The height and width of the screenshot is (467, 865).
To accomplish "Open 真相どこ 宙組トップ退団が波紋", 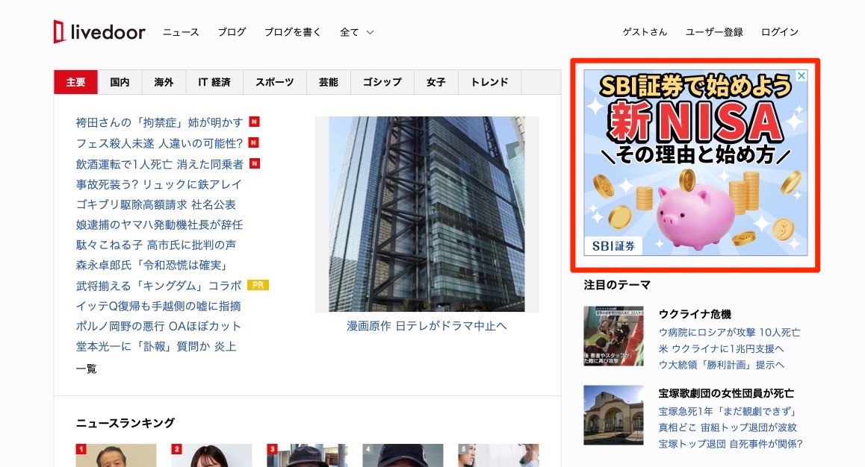I will pyautogui.click(x=728, y=427).
